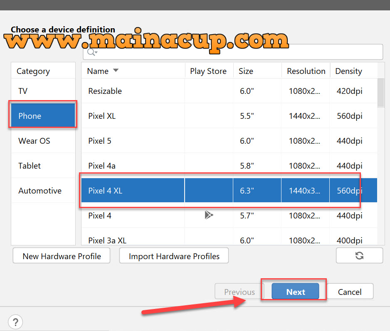
Task: Pick the Automotive category
Action: (43, 191)
